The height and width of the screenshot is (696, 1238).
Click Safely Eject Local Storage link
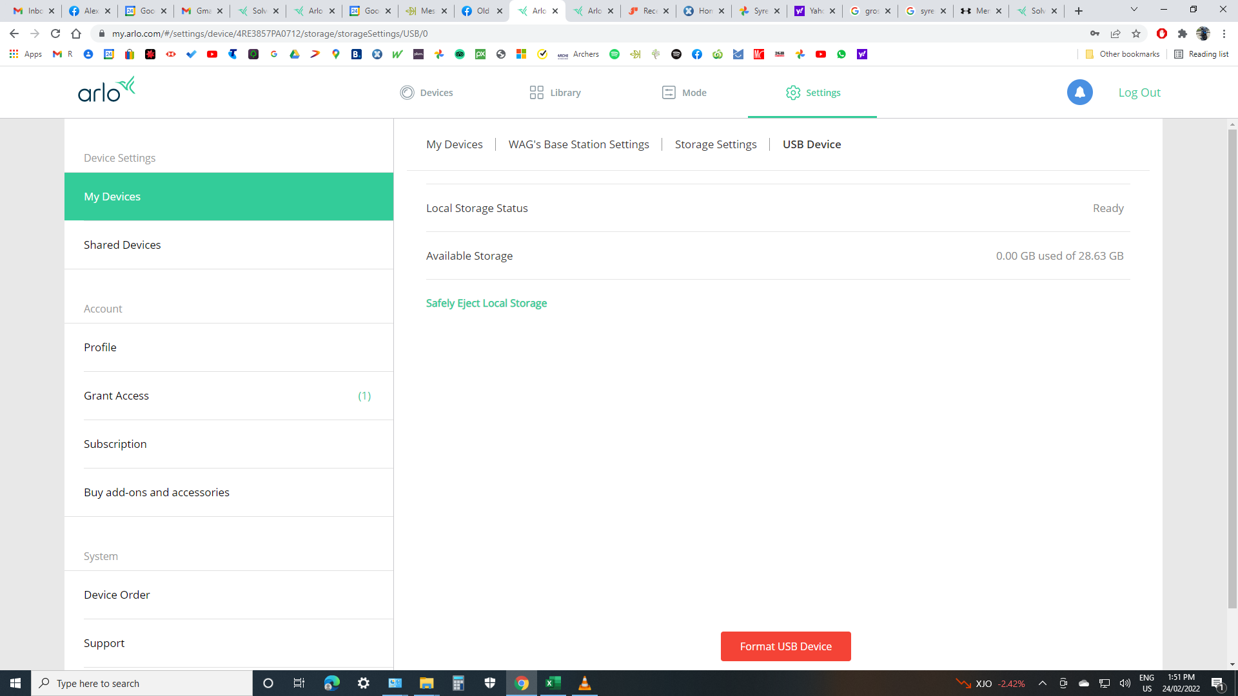click(486, 303)
